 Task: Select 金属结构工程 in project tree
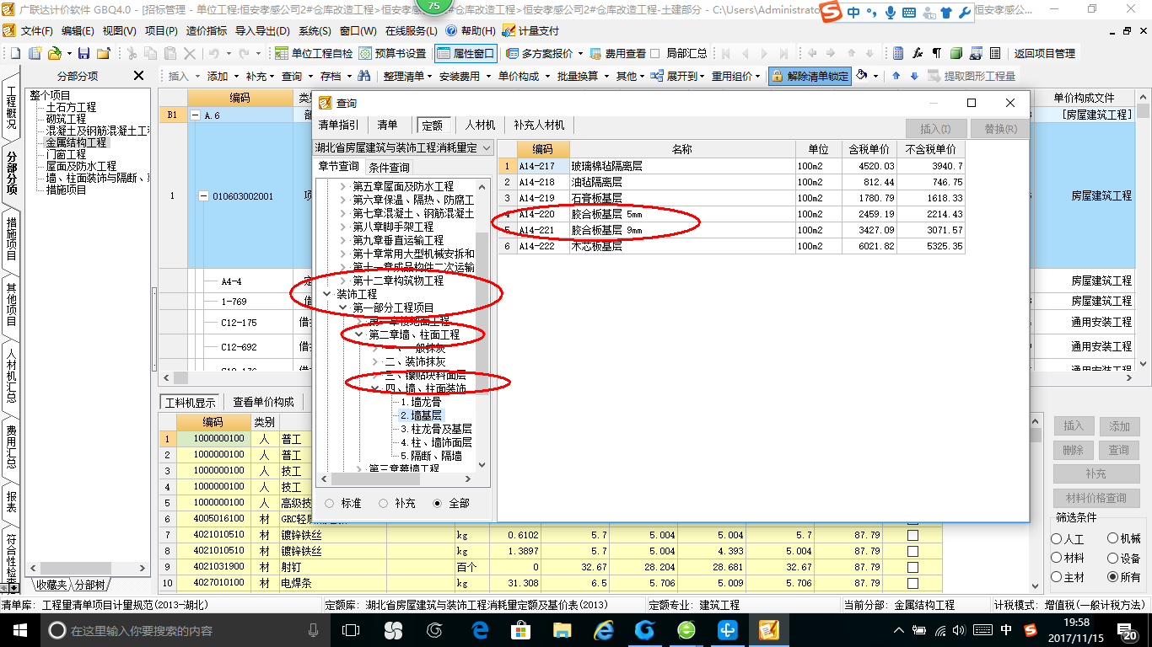(x=75, y=142)
